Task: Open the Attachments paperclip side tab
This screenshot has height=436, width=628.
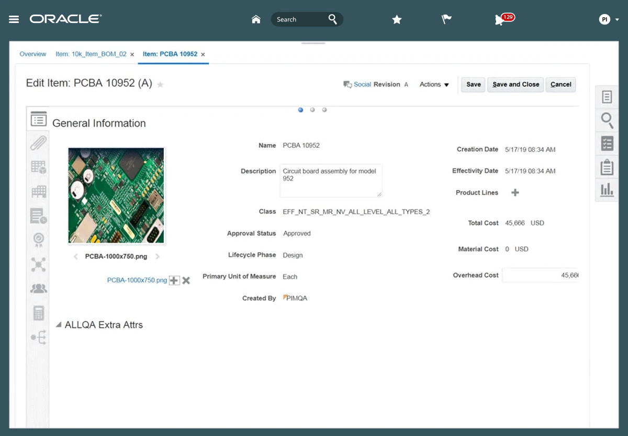Action: coord(39,143)
